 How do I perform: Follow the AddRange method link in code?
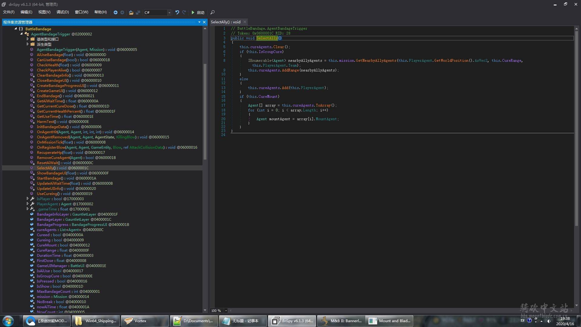click(x=290, y=70)
